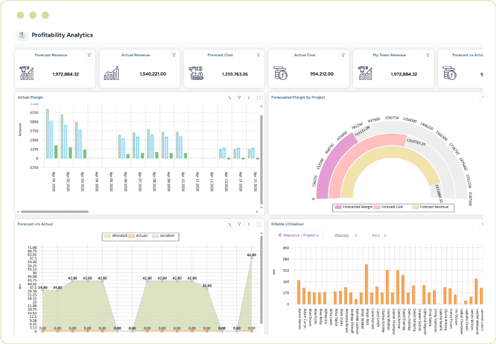Click the Actual Margin panel title
Image resolution: width=496 pixels, height=344 pixels.
pos(30,98)
